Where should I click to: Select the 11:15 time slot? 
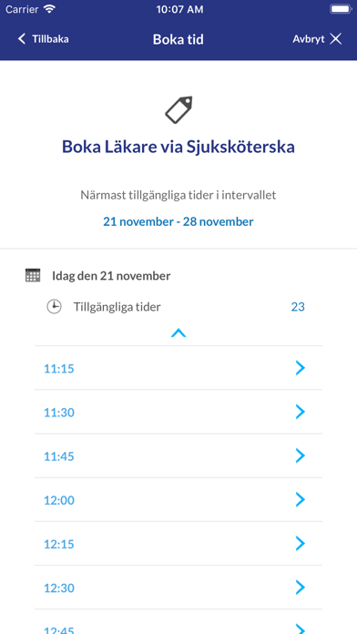[x=178, y=368]
